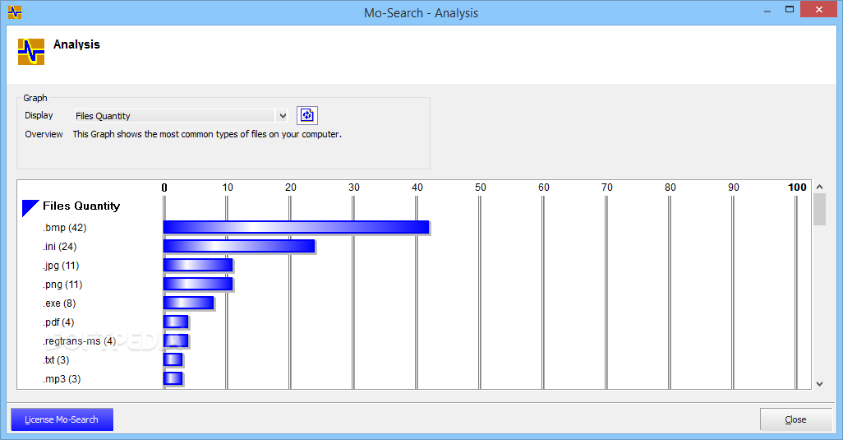This screenshot has width=843, height=440.
Task: Click the .regtrans-ms (4) bar
Action: click(x=176, y=341)
